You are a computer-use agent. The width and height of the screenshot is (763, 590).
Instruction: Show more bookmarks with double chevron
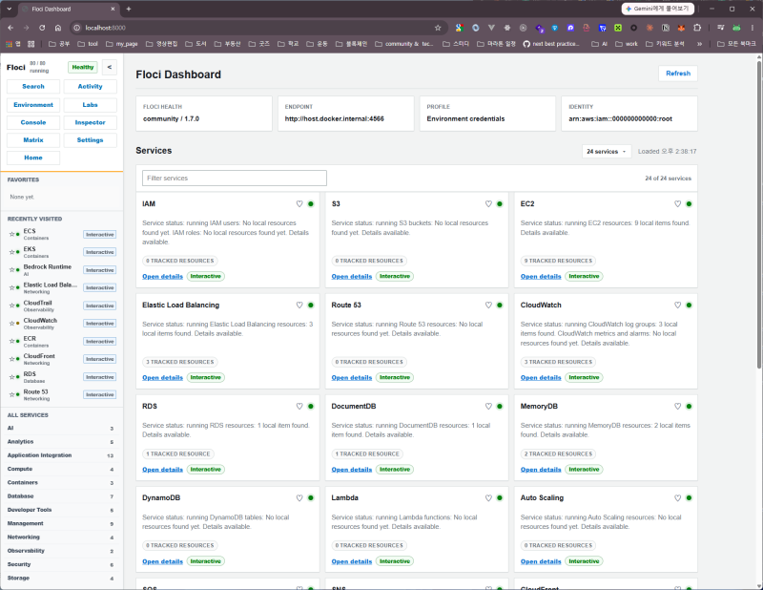[x=699, y=44]
